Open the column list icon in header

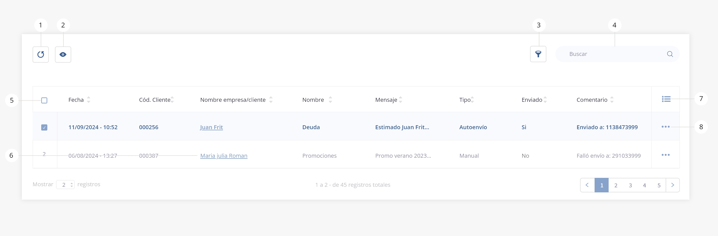[x=666, y=99]
